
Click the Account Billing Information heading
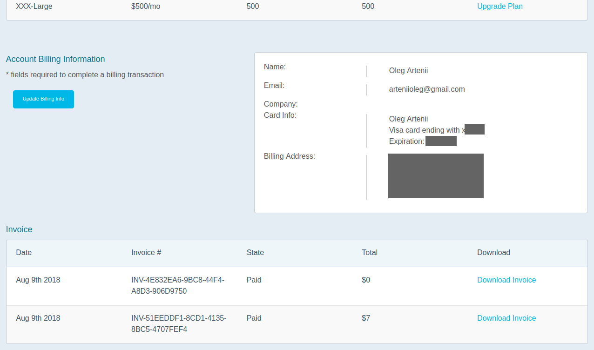coord(55,59)
